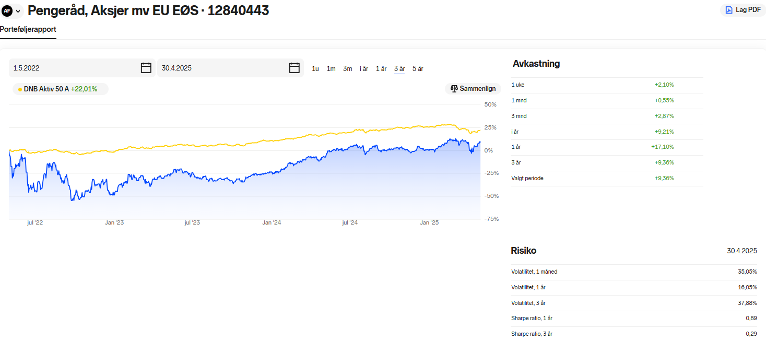Click the +22,01% return on the DNB chip
Viewport: 766px width, 341px height.
pos(84,89)
